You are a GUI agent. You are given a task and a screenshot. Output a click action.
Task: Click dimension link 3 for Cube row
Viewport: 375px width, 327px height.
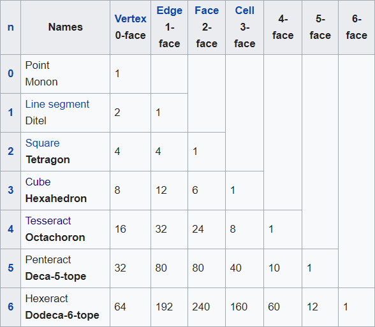(10, 190)
